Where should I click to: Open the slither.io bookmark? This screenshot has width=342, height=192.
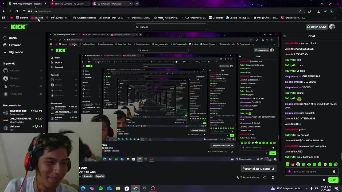pos(22,18)
